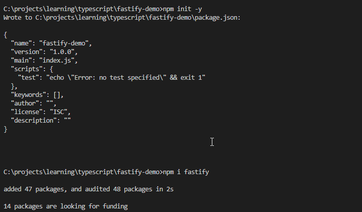
Task: Click the "ISC" license value
Action: [x=59, y=112]
